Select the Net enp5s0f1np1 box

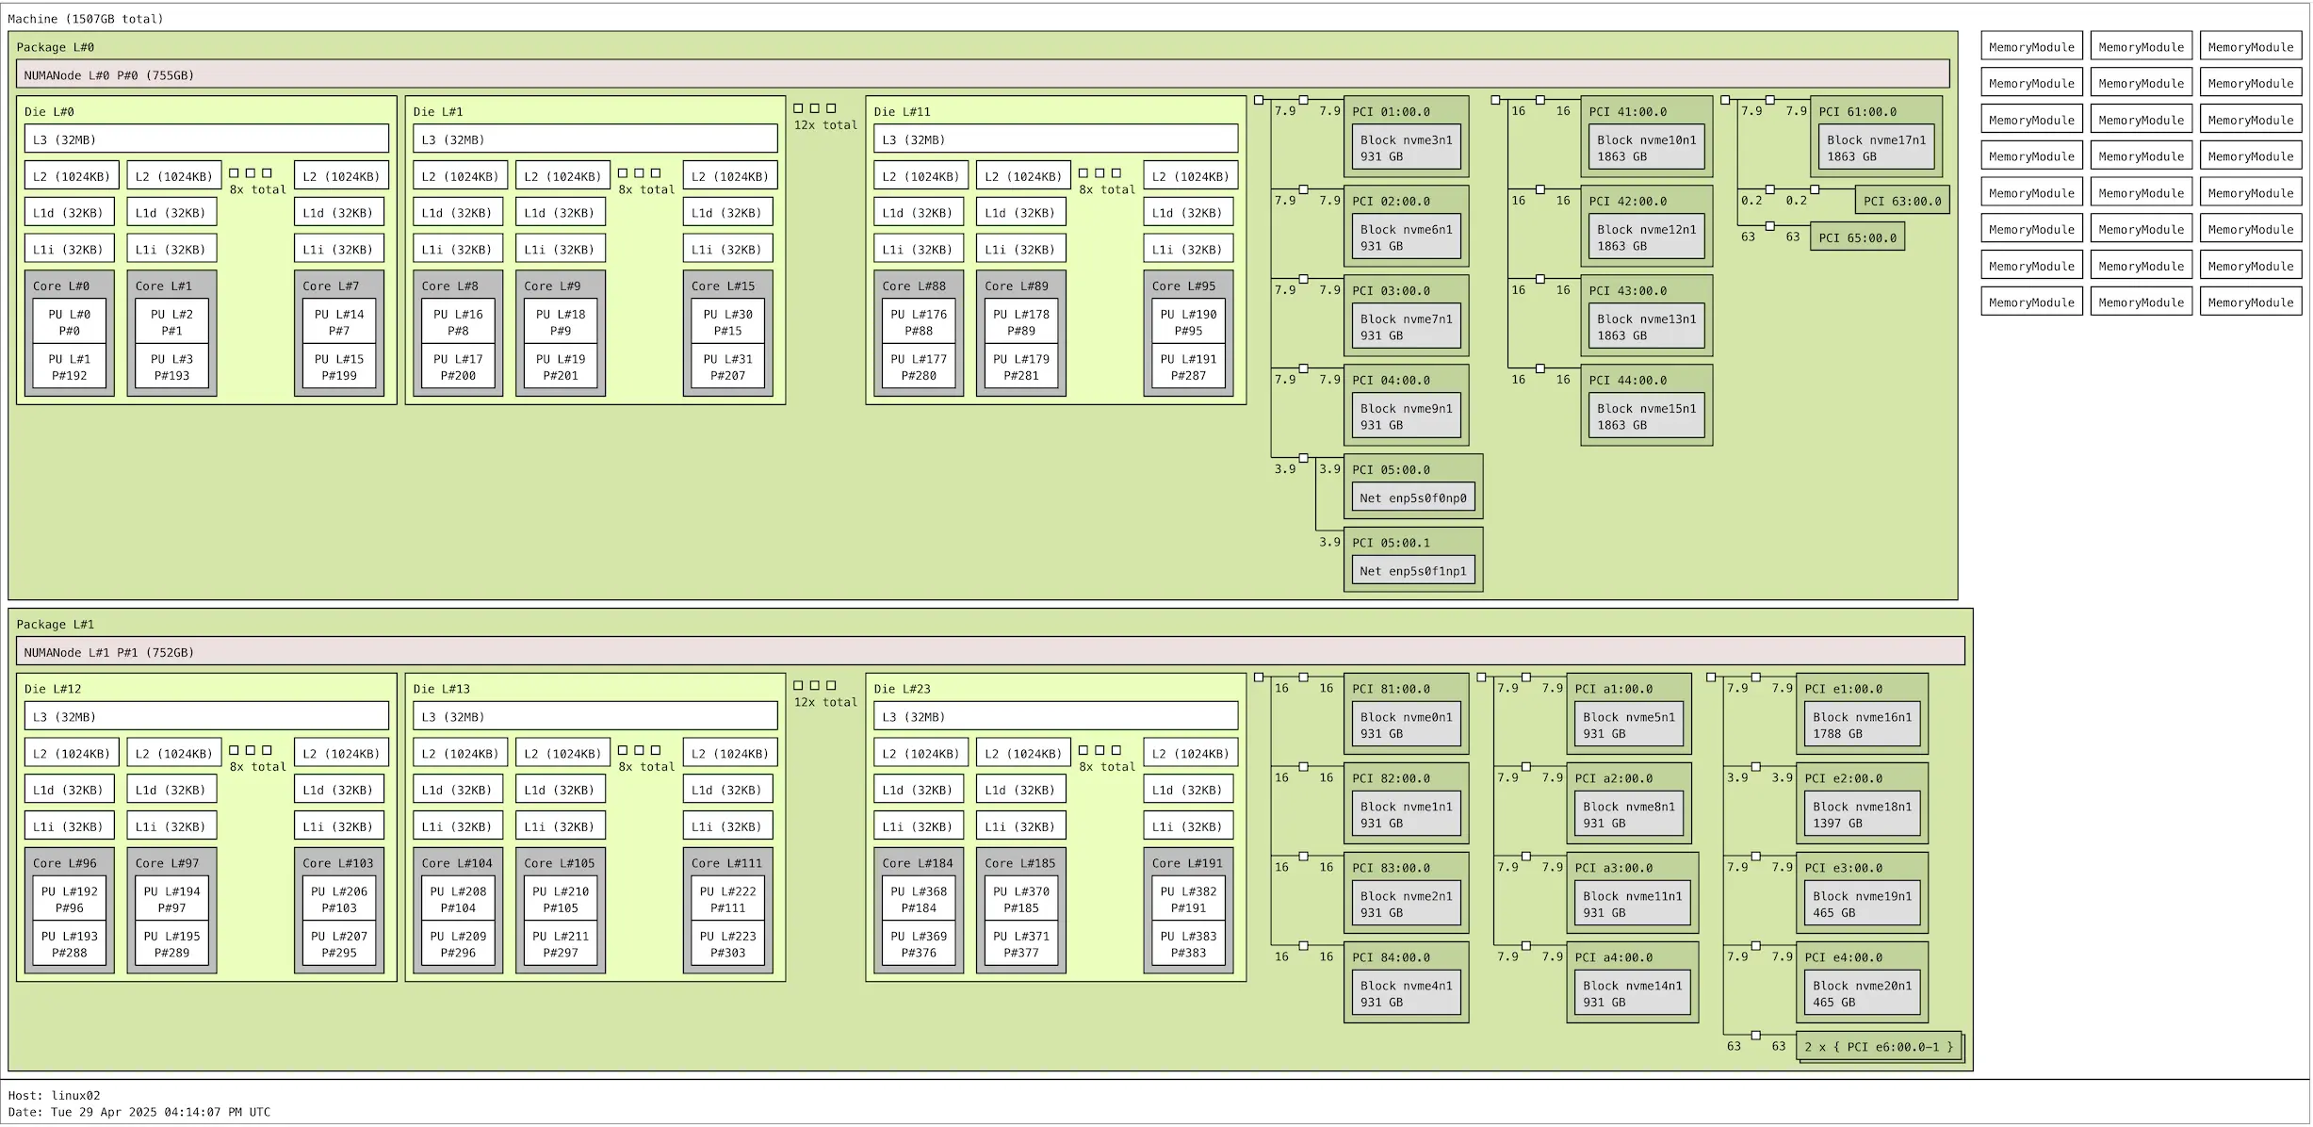[x=1413, y=570]
